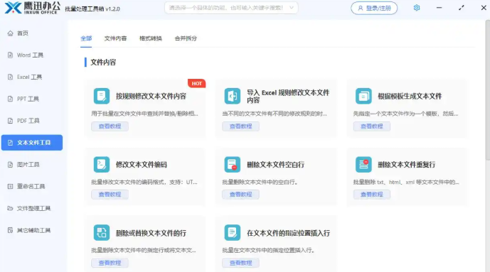
Task: Click the description '批量删除文本文件中的空白行。'
Action: click(260, 182)
